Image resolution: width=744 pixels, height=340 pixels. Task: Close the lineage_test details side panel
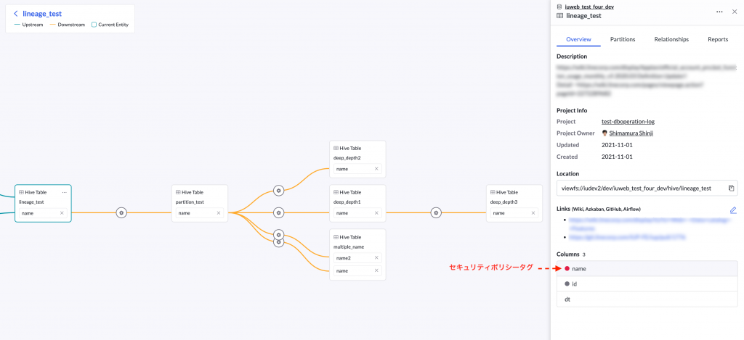pyautogui.click(x=735, y=12)
